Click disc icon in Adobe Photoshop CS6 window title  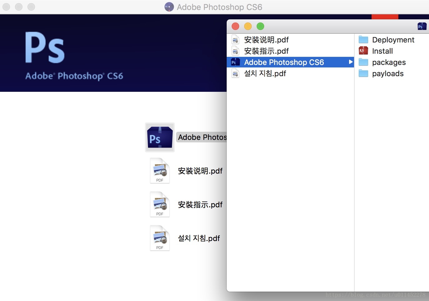[x=169, y=7]
